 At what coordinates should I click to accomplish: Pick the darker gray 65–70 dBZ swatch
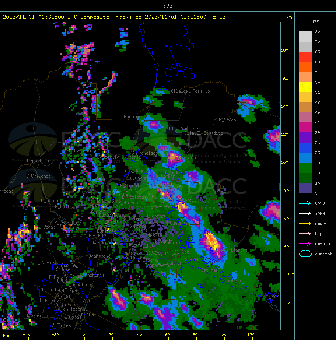click(305, 46)
